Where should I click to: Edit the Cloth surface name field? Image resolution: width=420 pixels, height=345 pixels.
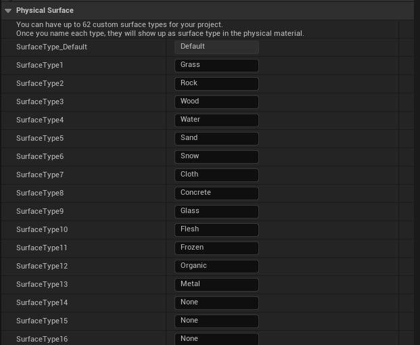coord(216,175)
